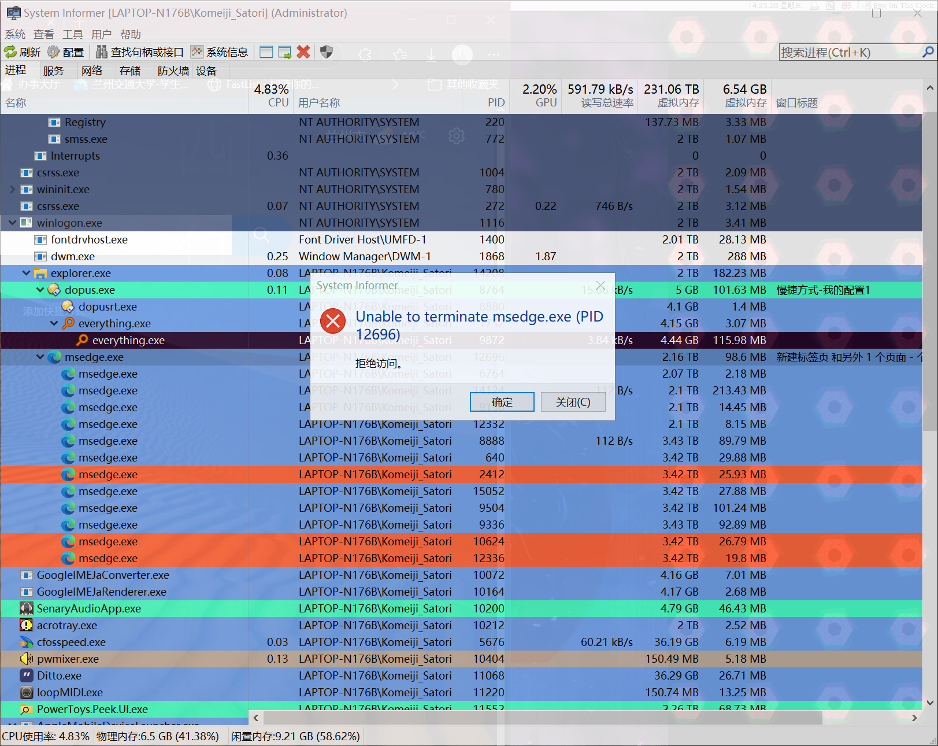Collapse the parent msedge.exe tree node

click(x=40, y=357)
